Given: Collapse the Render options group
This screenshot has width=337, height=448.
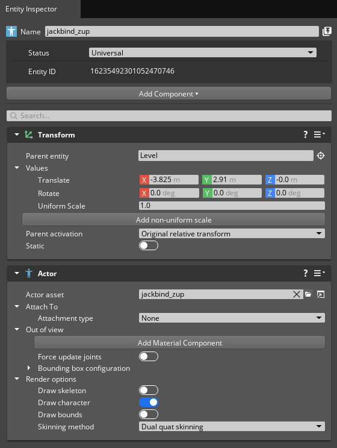Looking at the screenshot, I should click(x=17, y=379).
